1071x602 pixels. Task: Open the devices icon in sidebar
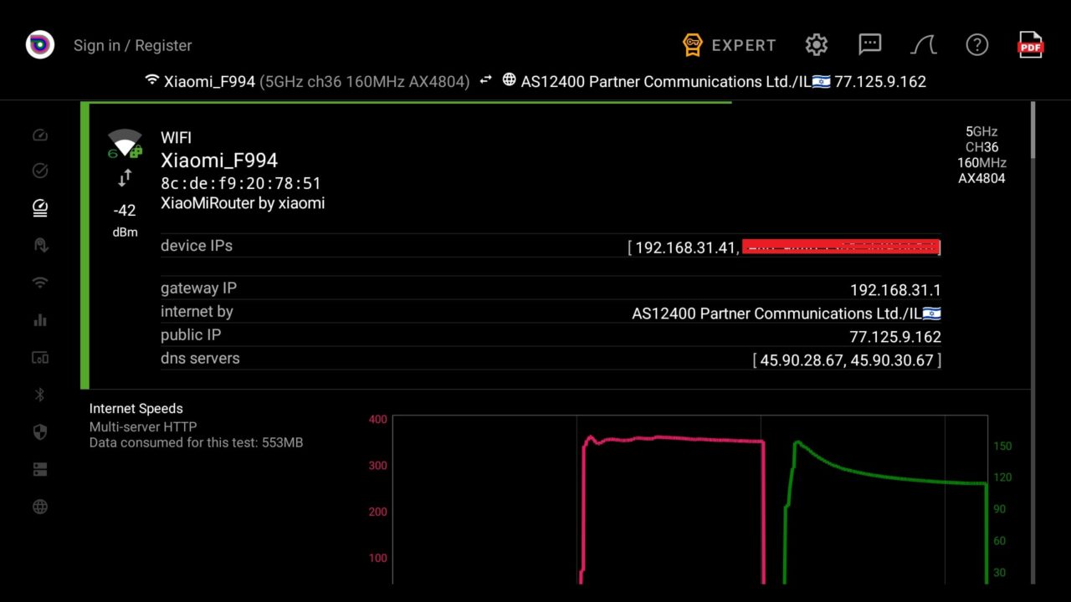[39, 358]
